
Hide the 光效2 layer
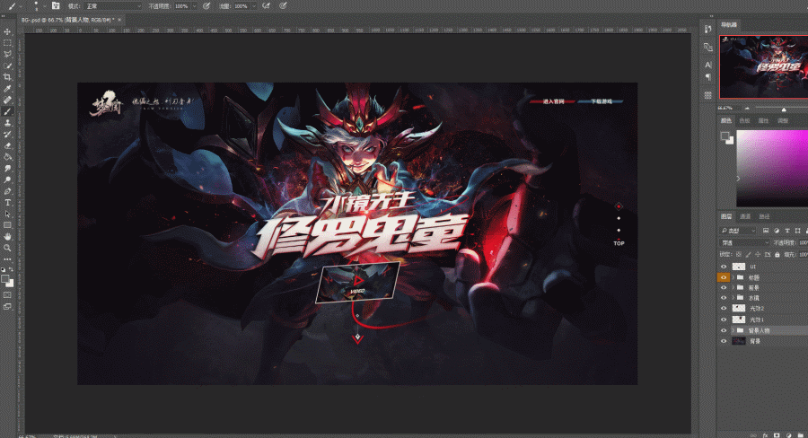click(x=724, y=308)
